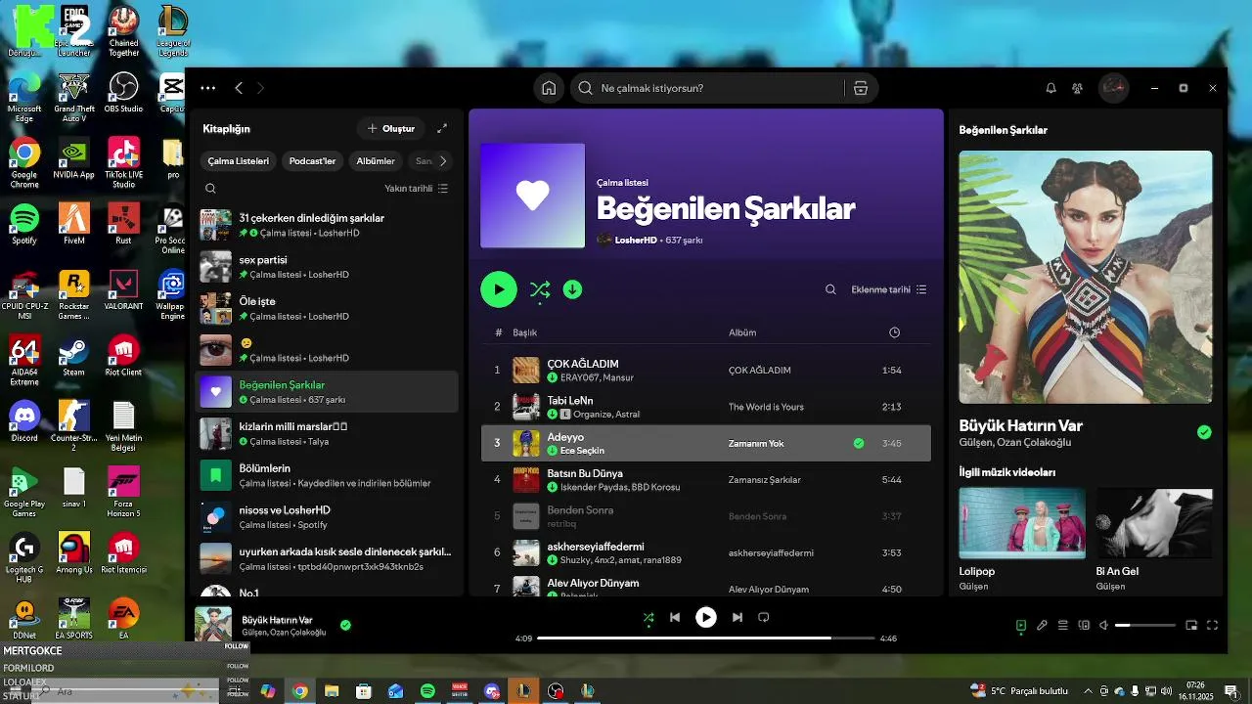Image resolution: width=1252 pixels, height=704 pixels.
Task: Open '31 çekerken dinlediğim şarkılar' playlist
Action: [x=326, y=225]
